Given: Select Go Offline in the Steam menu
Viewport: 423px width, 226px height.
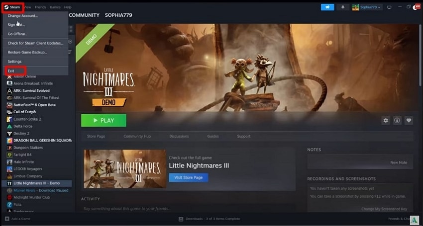Looking at the screenshot, I should (35, 34).
